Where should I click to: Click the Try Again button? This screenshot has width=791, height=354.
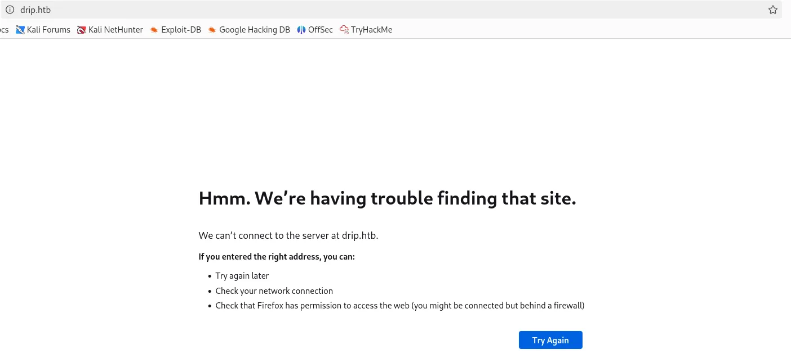(550, 340)
